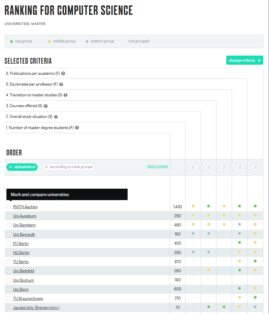Click the 3. Courses offered (S) criterion
The image size is (269, 314).
click(24, 106)
